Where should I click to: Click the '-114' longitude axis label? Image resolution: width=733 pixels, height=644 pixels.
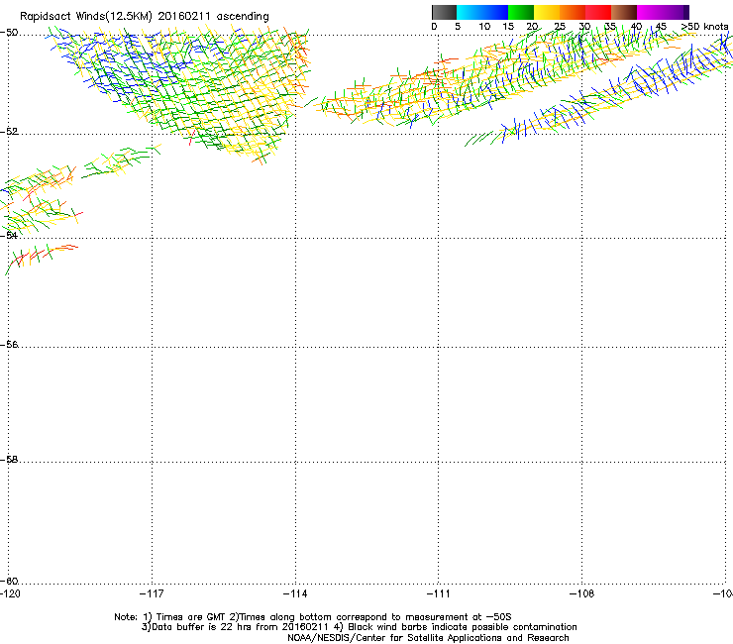coord(295,593)
